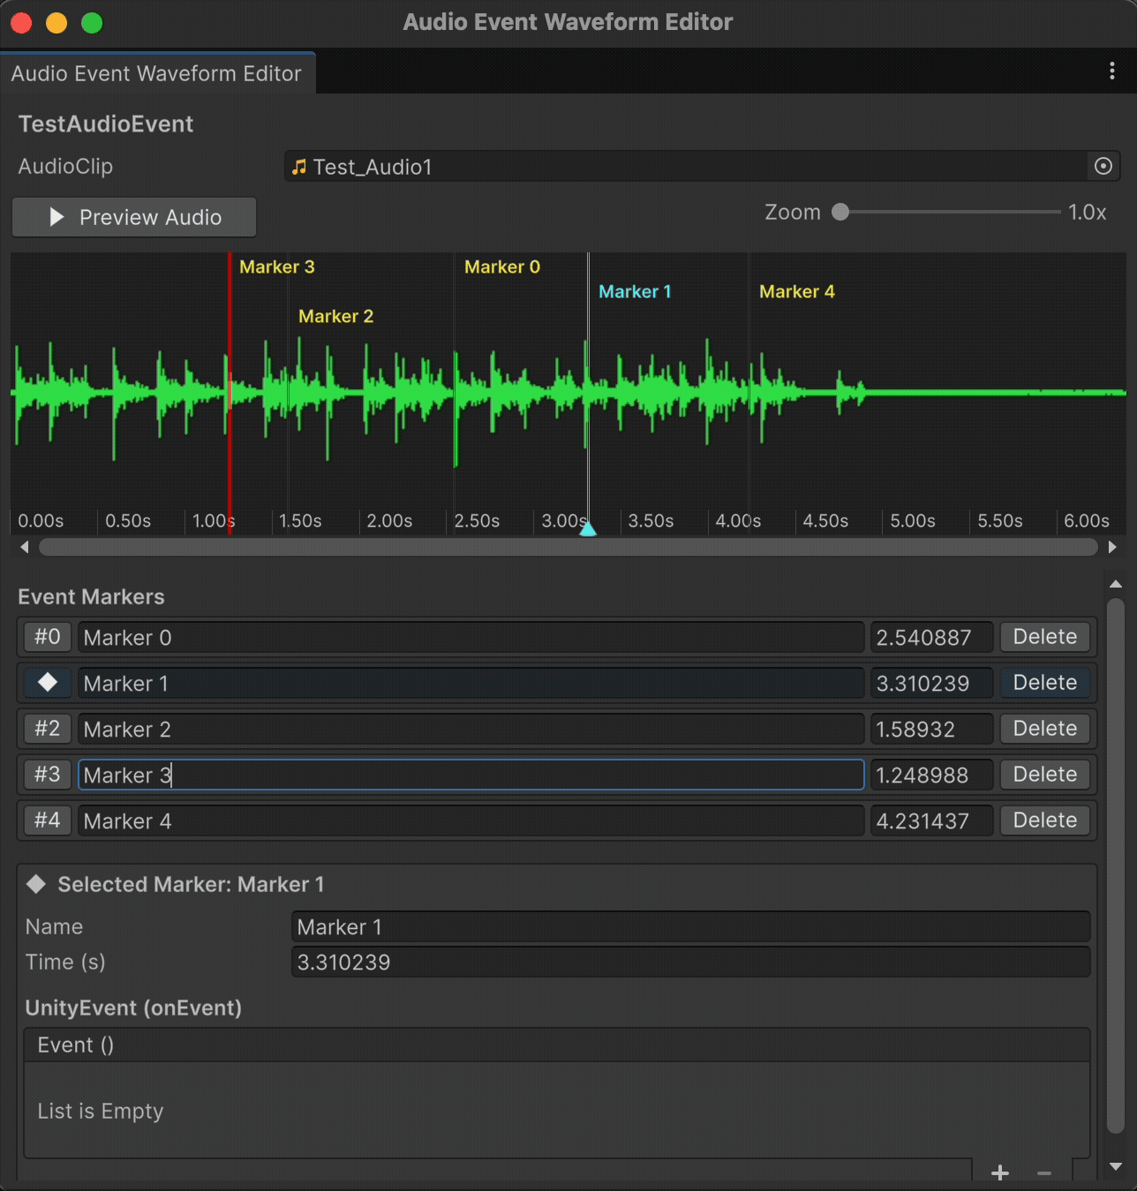Image resolution: width=1137 pixels, height=1191 pixels.
Task: Click the time field showing 2.540887
Action: coord(932,637)
